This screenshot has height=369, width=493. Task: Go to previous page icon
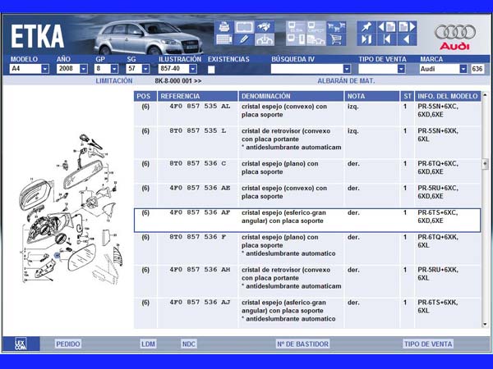tap(387, 27)
